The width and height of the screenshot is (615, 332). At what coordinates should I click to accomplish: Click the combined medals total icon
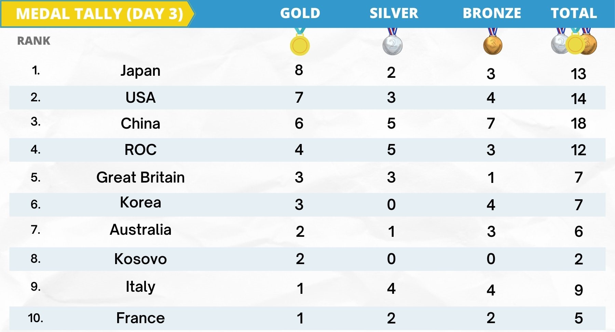574,43
